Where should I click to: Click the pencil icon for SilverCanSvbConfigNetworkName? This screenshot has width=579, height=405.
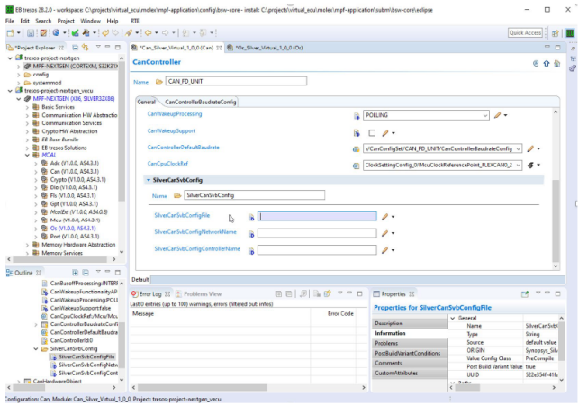tap(384, 233)
